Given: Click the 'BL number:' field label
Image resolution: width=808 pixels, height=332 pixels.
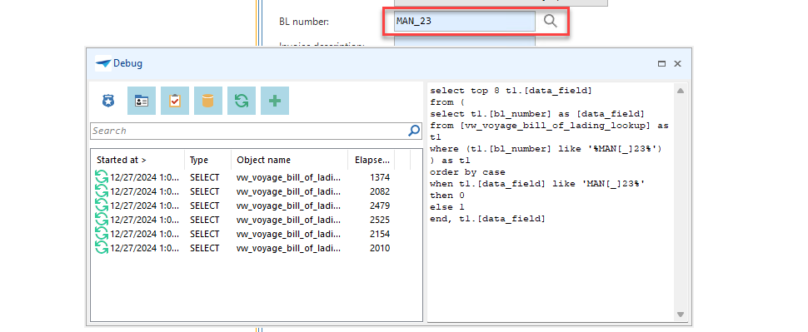Looking at the screenshot, I should 304,22.
